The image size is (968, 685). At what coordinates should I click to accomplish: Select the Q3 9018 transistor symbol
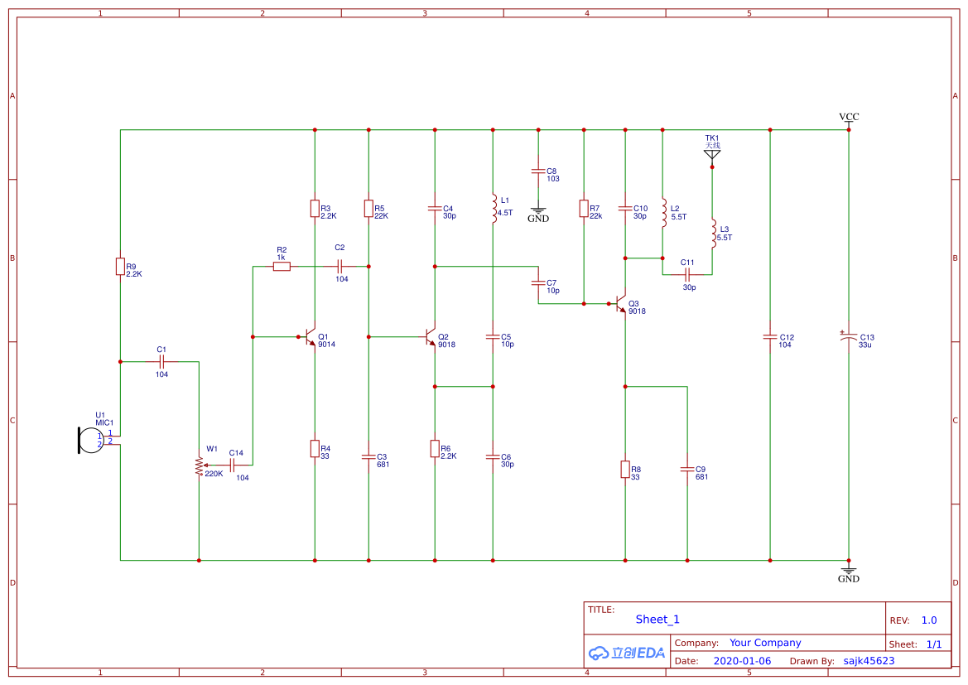[620, 304]
